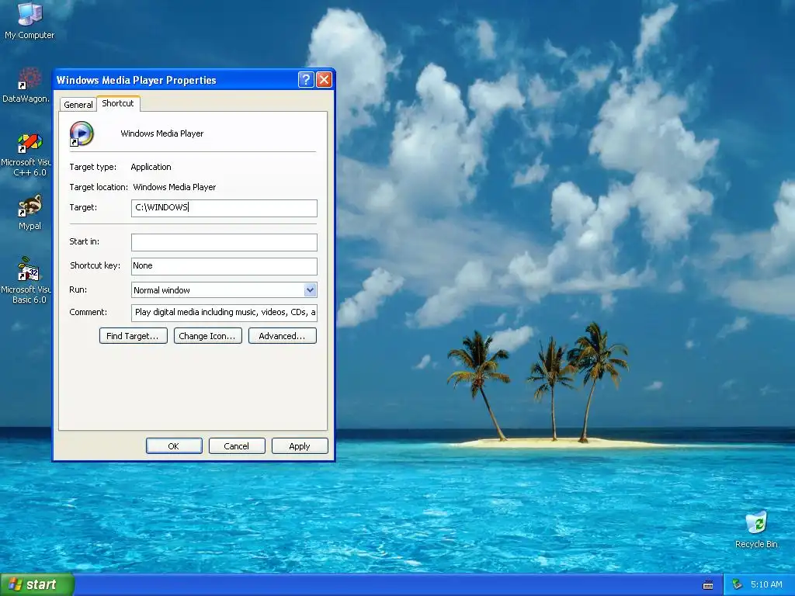The image size is (795, 596).
Task: Click the Windows Media Player name text
Action: pos(161,133)
